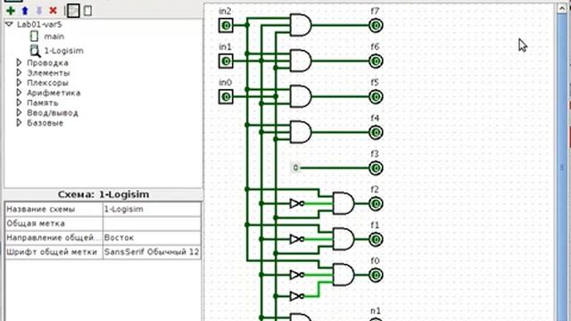Image resolution: width=571 pixels, height=321 pixels.
Task: Toggle the in2 input pin
Action: tap(226, 26)
